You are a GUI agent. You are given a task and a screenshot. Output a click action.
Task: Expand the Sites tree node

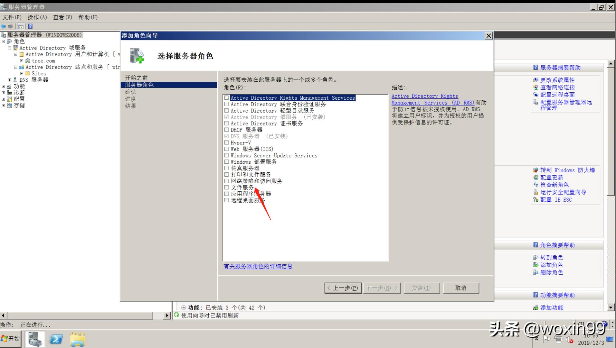[x=21, y=73]
